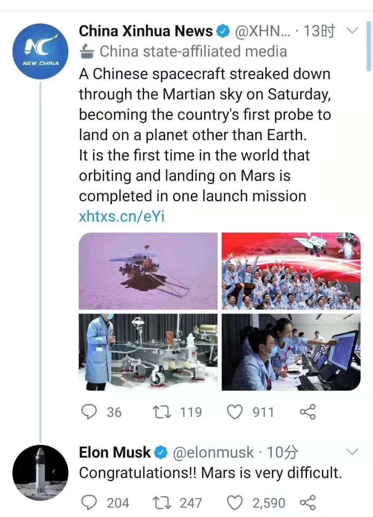Share the Xinhua News tweet
The height and width of the screenshot is (517, 373).
308,412
